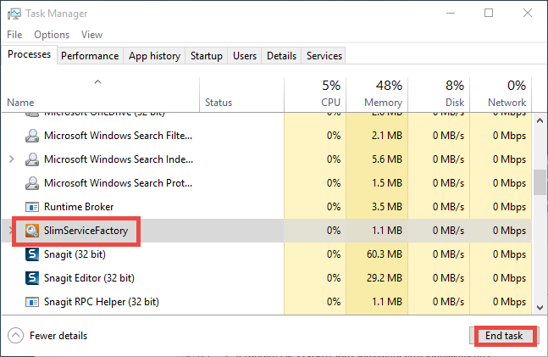Click the Snagit Editor (32 bit) icon
Viewport: 548px width, 357px height.
click(32, 278)
